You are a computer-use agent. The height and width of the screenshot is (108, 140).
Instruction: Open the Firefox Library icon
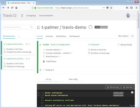coord(127,8)
